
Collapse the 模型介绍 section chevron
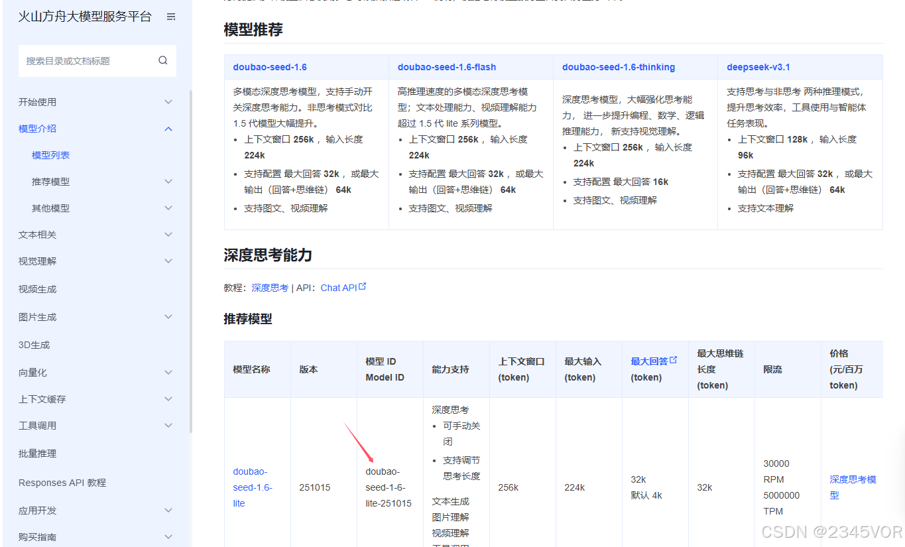[168, 129]
